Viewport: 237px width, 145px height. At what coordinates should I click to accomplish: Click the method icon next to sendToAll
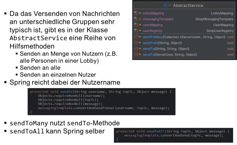[x=136, y=43]
